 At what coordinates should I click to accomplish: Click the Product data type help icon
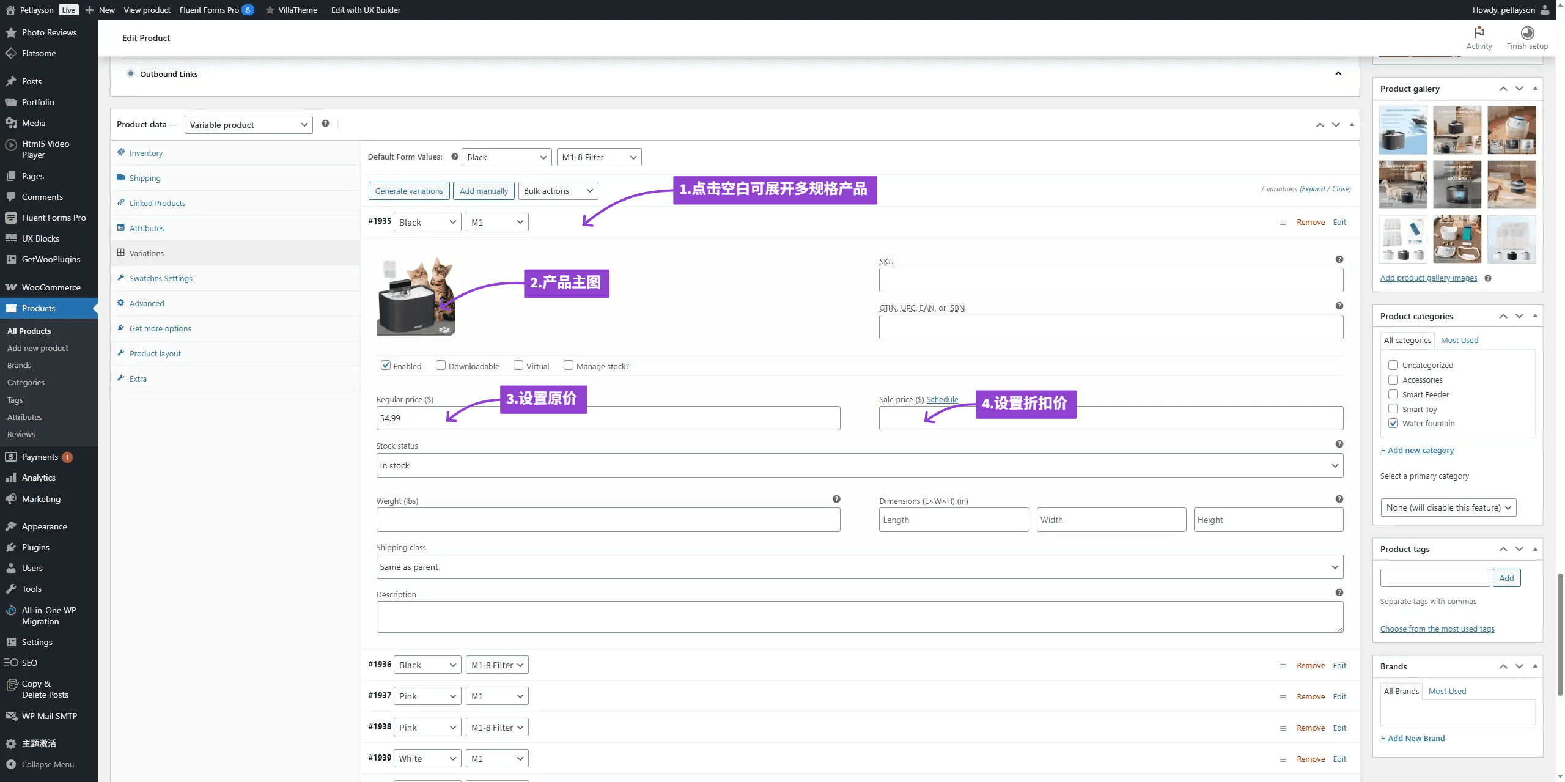click(x=325, y=124)
